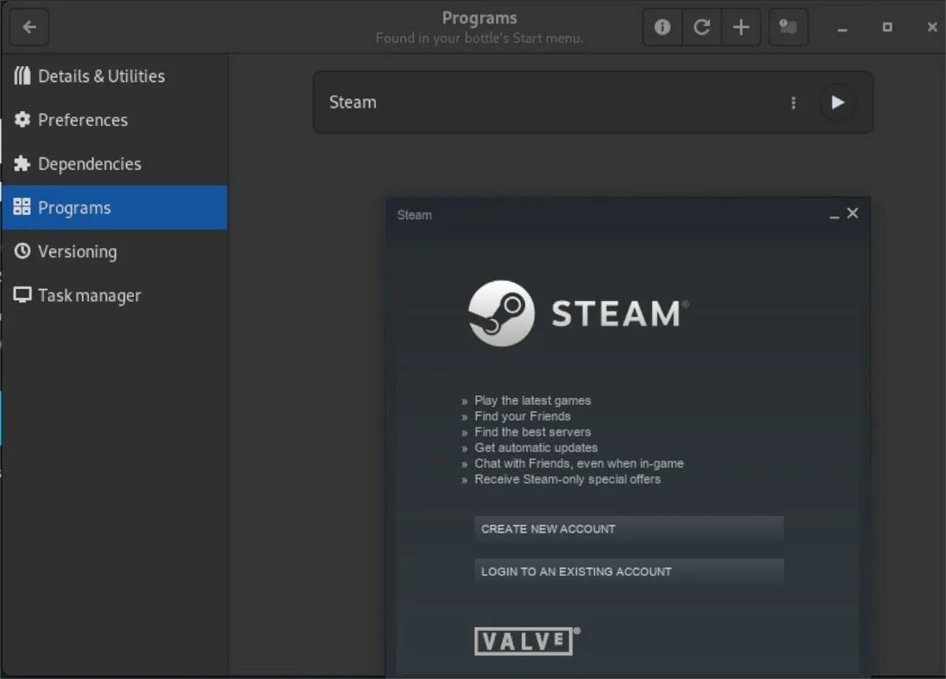Click the Programs header title
This screenshot has height=679, width=946.
pyautogui.click(x=479, y=18)
